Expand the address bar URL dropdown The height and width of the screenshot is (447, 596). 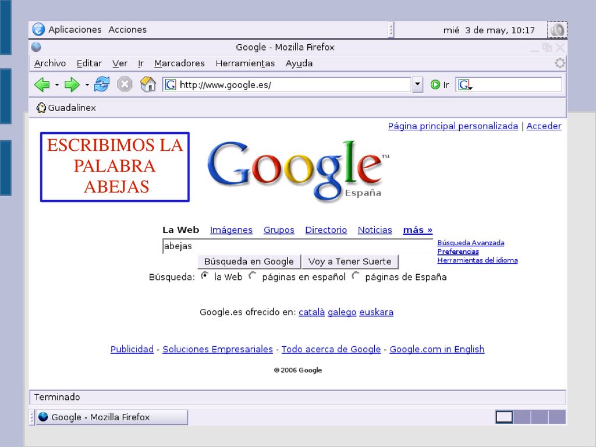coord(417,85)
